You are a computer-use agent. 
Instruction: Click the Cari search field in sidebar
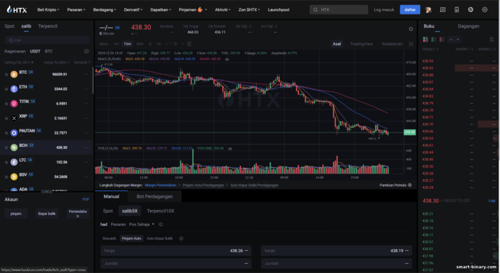(x=47, y=40)
